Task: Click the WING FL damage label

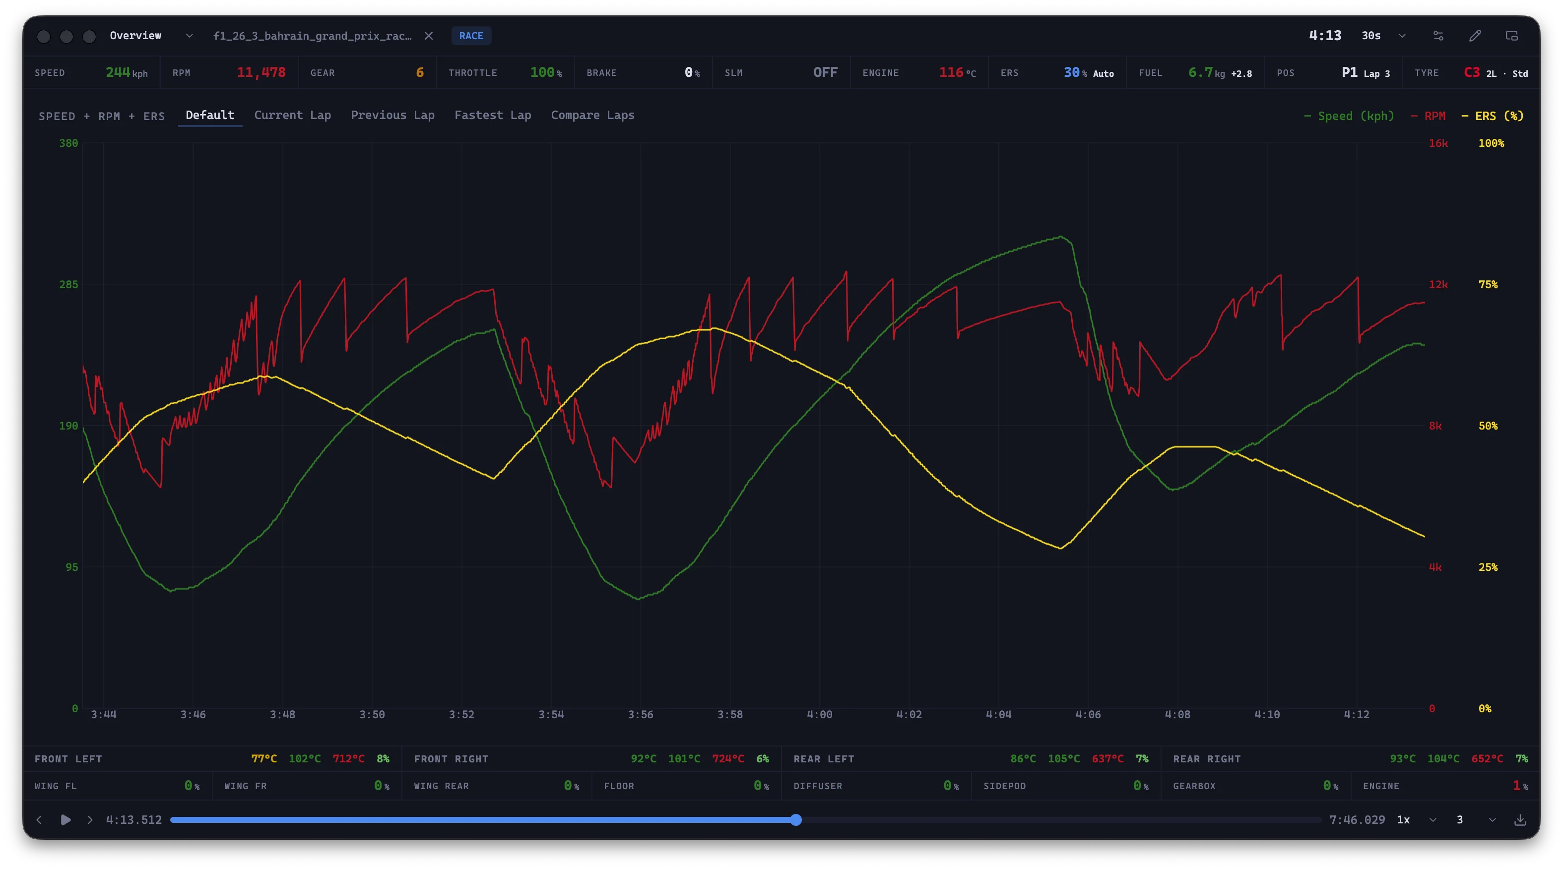Action: 55,786
